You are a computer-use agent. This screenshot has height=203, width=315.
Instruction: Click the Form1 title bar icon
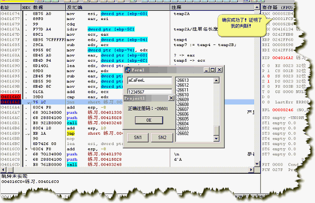128,70
